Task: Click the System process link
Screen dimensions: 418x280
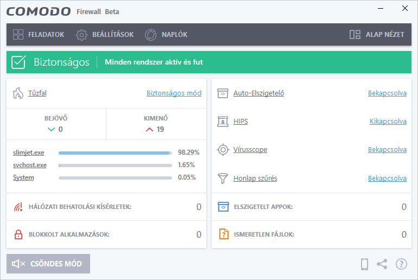Action: click(x=23, y=177)
